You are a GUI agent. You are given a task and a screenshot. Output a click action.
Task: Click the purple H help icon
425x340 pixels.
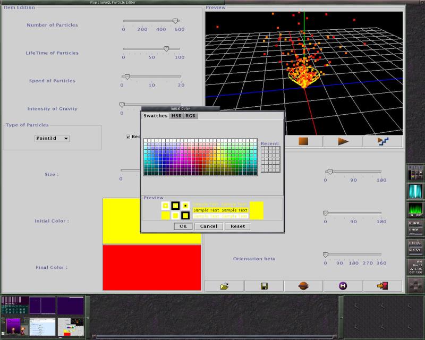[343, 286]
